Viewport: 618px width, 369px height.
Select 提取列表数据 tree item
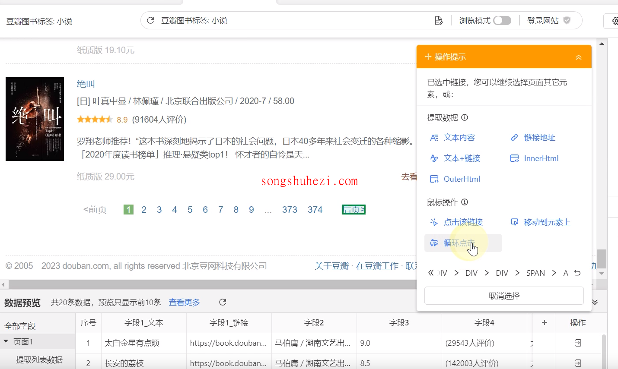point(39,360)
